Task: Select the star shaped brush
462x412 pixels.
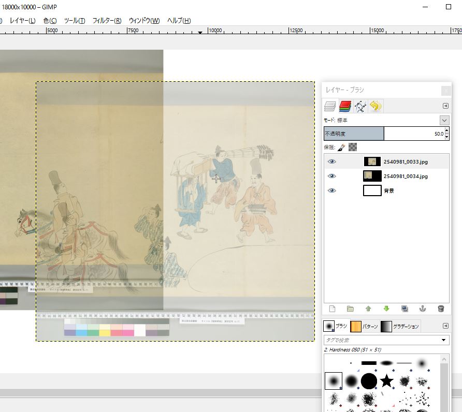Action: pos(386,381)
